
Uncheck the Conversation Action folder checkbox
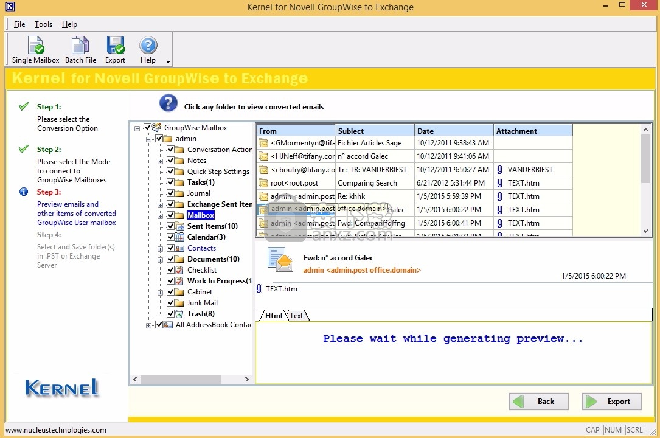tap(170, 149)
